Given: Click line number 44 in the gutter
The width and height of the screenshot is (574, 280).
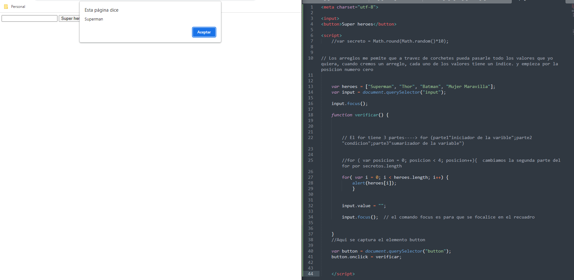Looking at the screenshot, I should (311, 274).
